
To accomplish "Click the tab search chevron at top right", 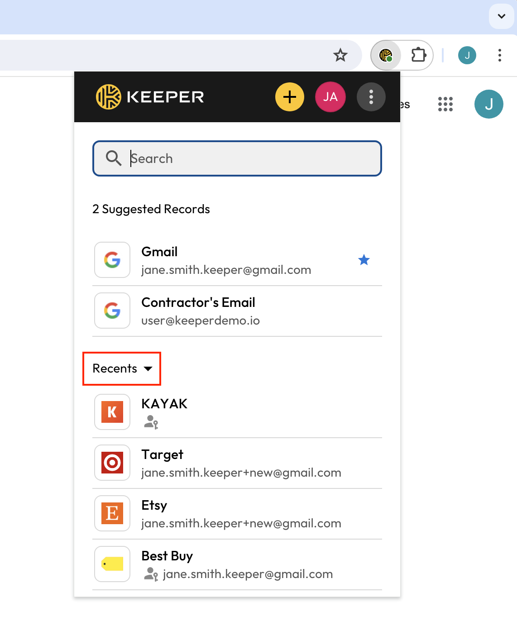I will pos(502,16).
